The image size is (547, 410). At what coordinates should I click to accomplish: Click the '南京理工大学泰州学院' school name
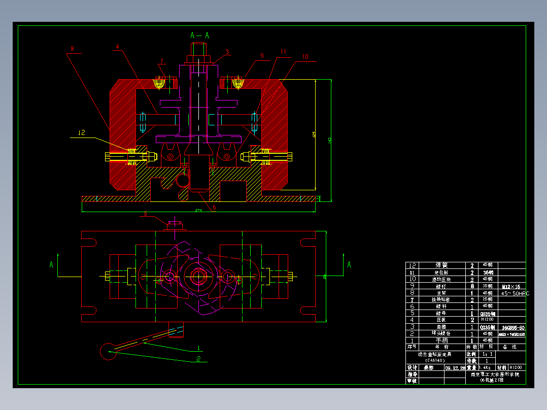pos(495,375)
